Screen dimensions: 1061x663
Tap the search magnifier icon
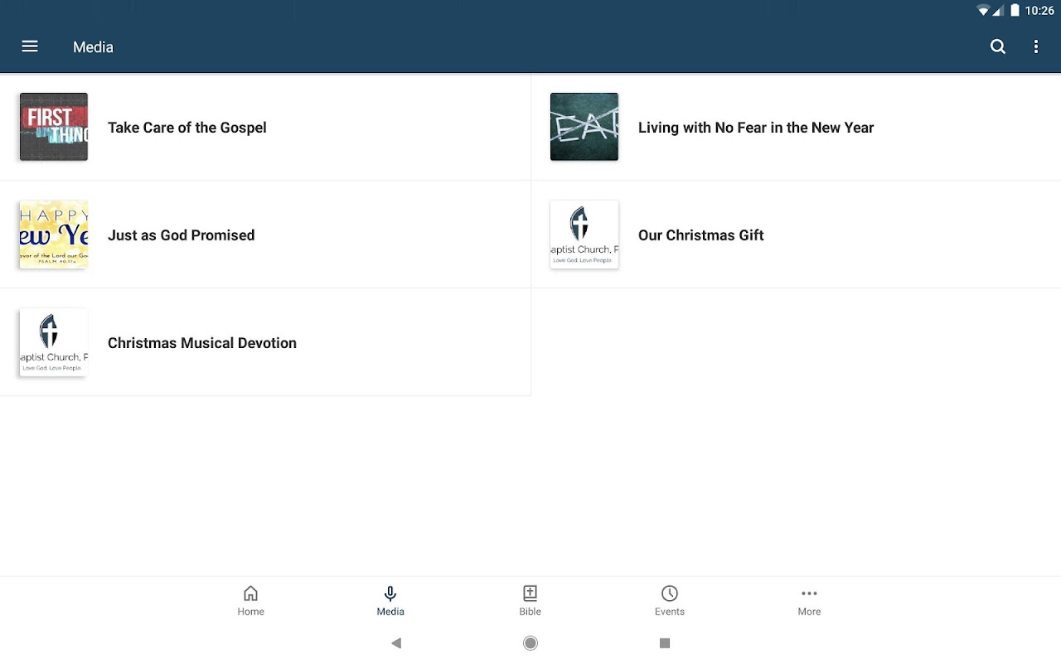(998, 46)
